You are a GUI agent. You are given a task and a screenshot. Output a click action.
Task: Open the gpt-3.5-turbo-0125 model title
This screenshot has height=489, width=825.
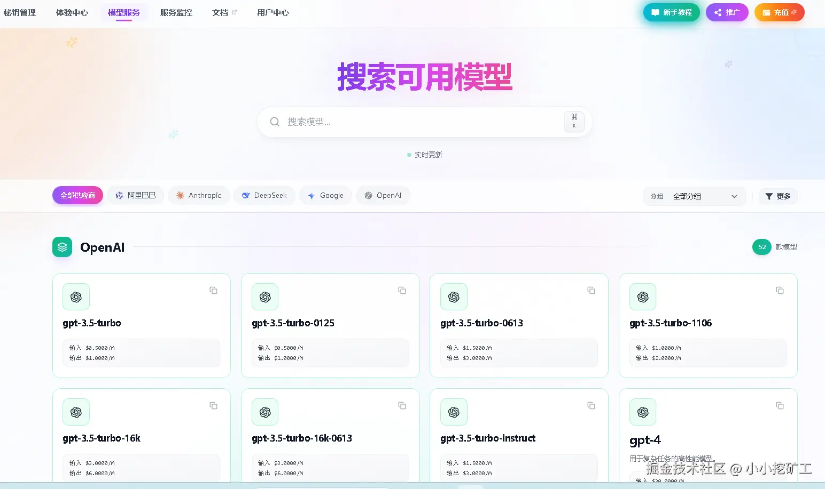(293, 323)
